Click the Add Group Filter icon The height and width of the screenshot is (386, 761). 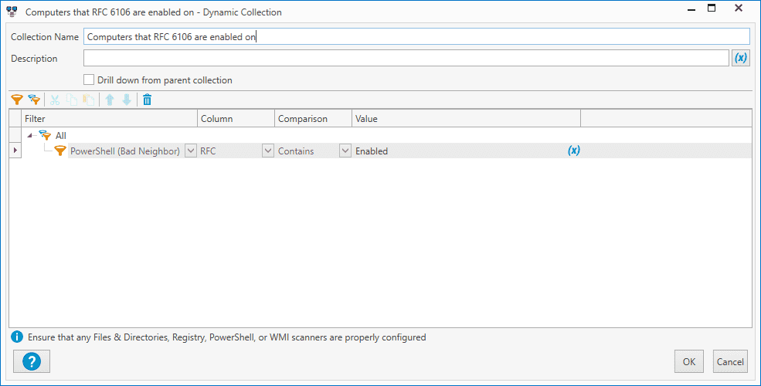pos(34,100)
